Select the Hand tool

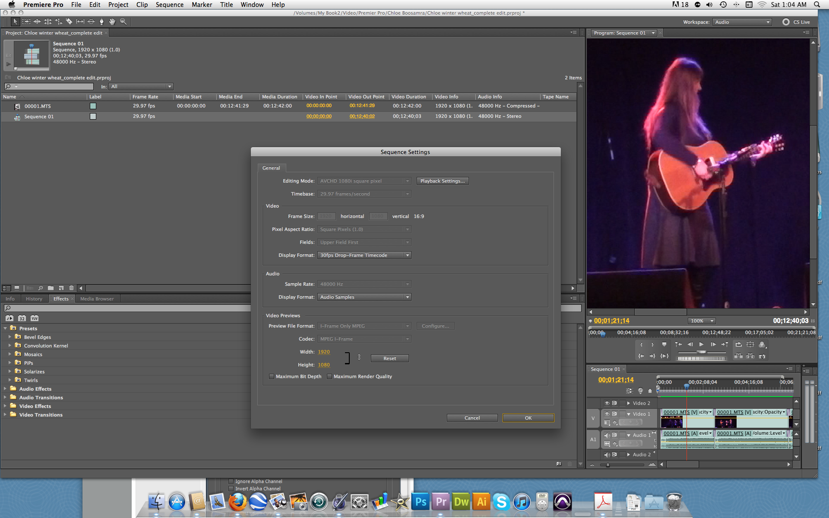pos(112,21)
